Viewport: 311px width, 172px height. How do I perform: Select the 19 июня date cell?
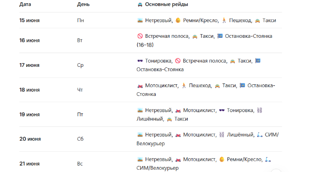point(29,114)
